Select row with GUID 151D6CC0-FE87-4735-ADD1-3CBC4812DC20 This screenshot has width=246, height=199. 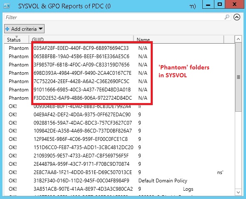coord(119,147)
